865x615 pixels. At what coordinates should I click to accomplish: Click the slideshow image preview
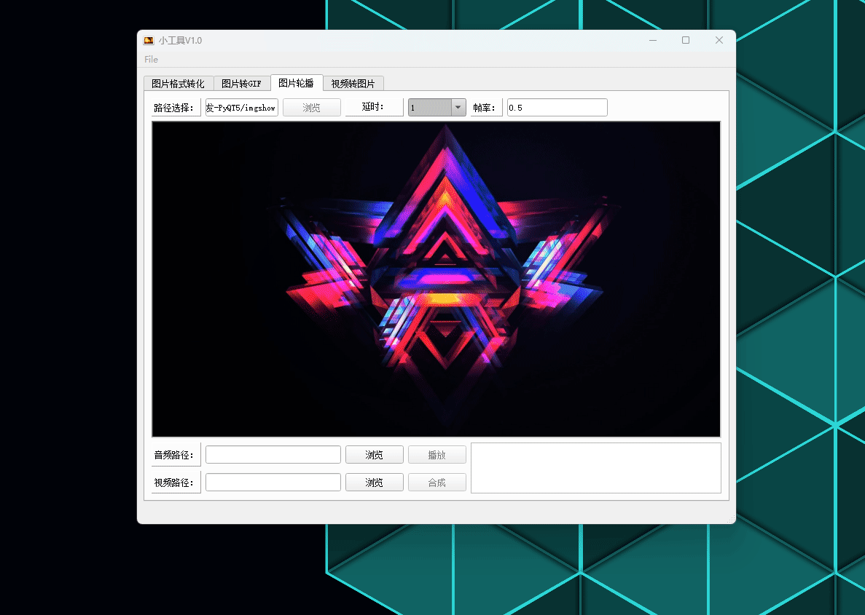(437, 279)
